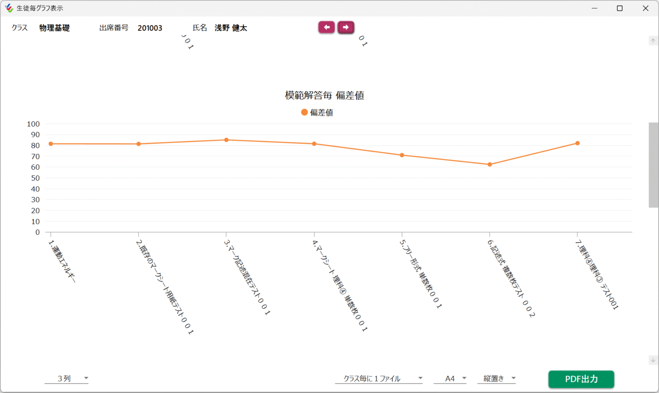The image size is (659, 393).
Task: Close the 生徒毎グラフ表示 window
Action: click(645, 8)
